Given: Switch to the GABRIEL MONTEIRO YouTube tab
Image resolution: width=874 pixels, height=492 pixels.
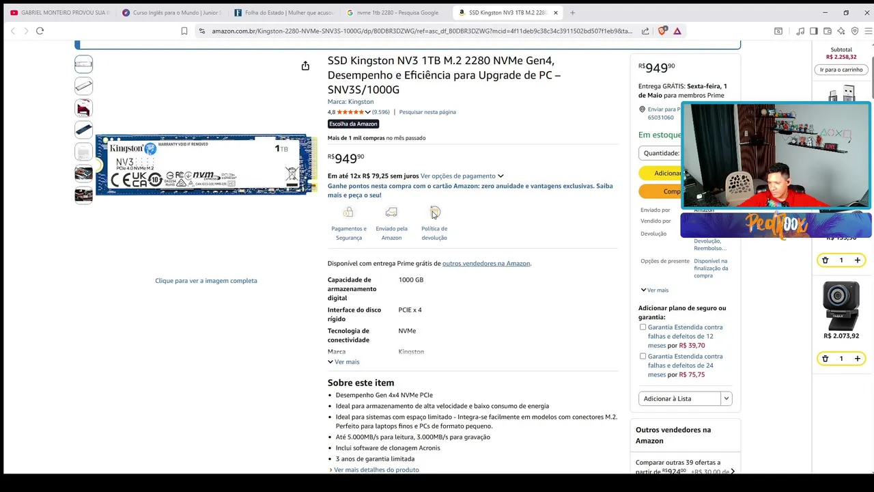Looking at the screenshot, I should click(59, 12).
